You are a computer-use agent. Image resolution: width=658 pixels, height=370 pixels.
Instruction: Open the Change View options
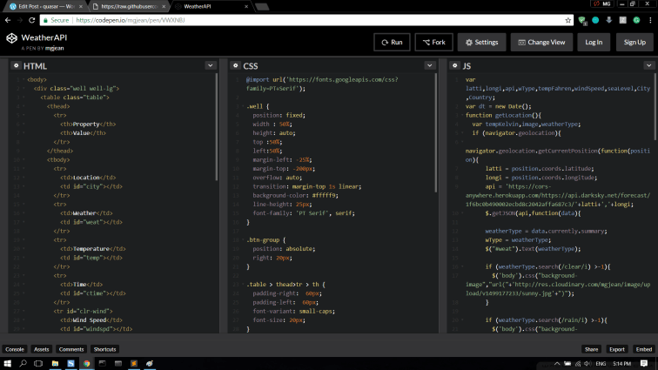(x=541, y=42)
